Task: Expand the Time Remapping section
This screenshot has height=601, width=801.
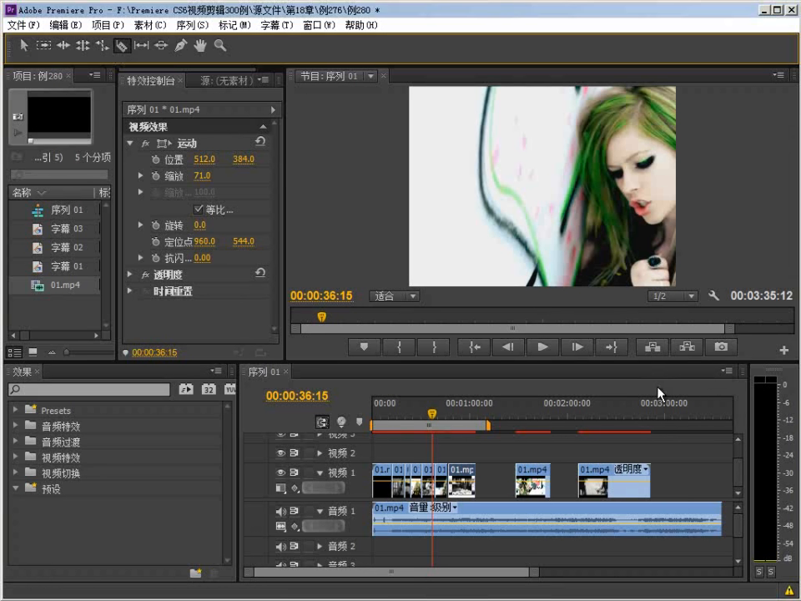Action: click(x=130, y=290)
